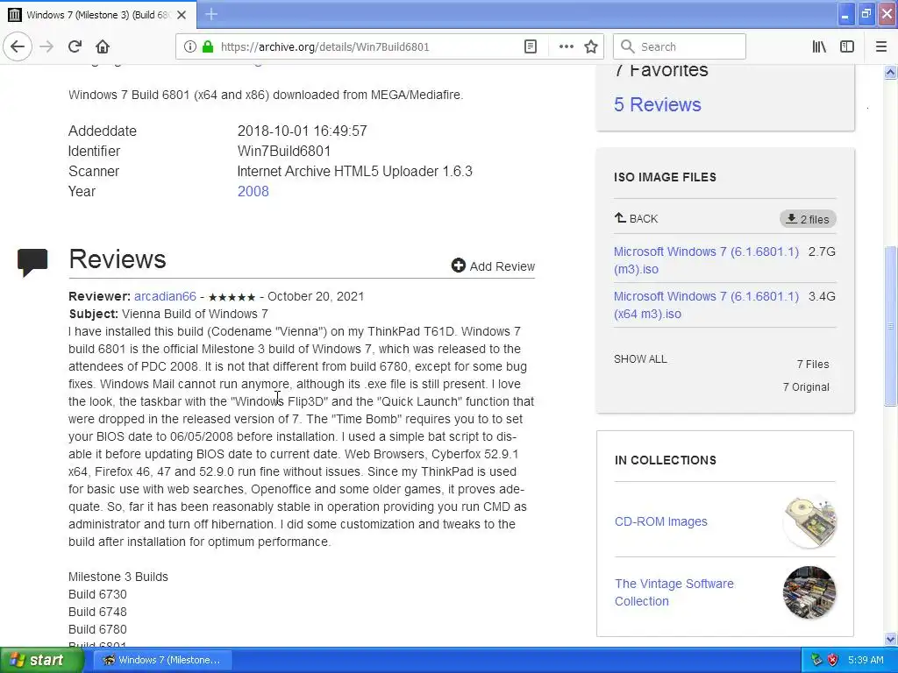The image size is (898, 673).
Task: Bookmark this page with the star
Action: click(591, 46)
